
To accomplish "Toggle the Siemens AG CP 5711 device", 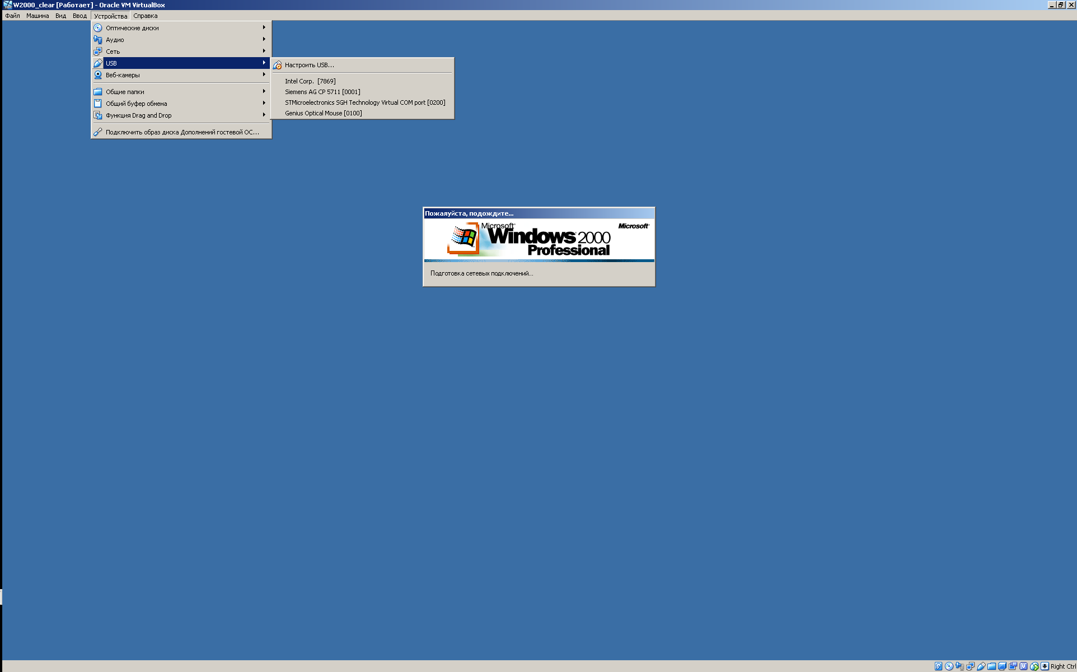I will click(322, 92).
